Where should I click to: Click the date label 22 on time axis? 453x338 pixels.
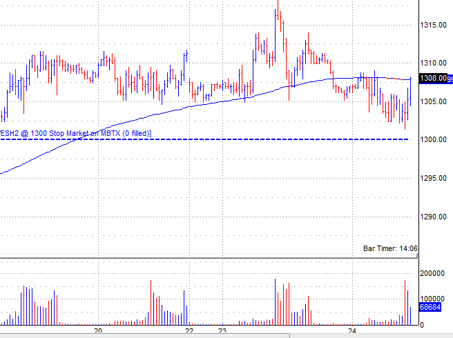189,330
